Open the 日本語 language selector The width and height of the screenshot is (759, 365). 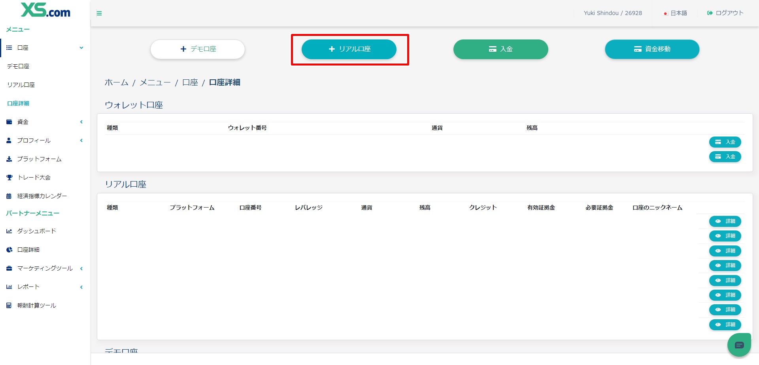[675, 13]
